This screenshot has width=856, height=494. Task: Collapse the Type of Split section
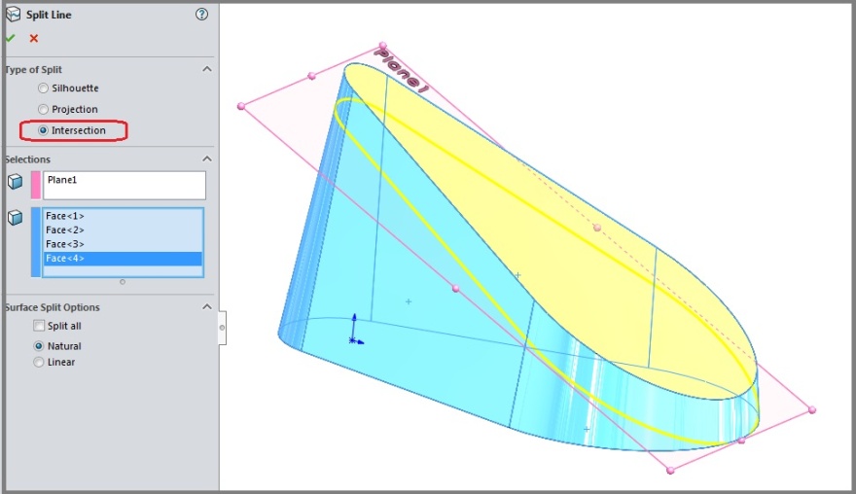[x=207, y=69]
